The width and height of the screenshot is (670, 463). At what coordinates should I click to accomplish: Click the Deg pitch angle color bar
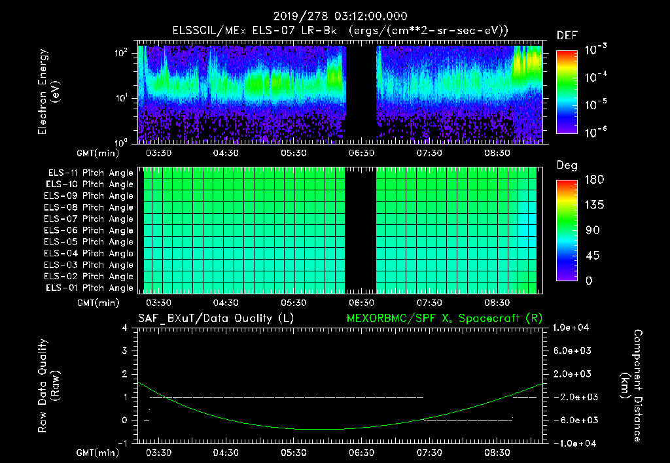[567, 231]
